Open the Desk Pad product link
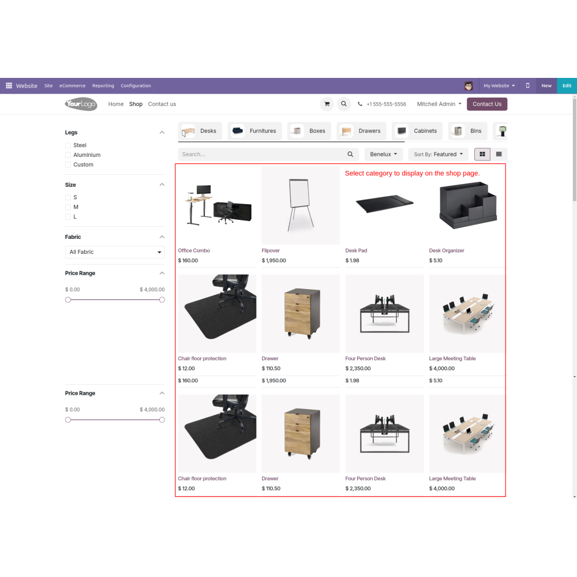 [356, 250]
